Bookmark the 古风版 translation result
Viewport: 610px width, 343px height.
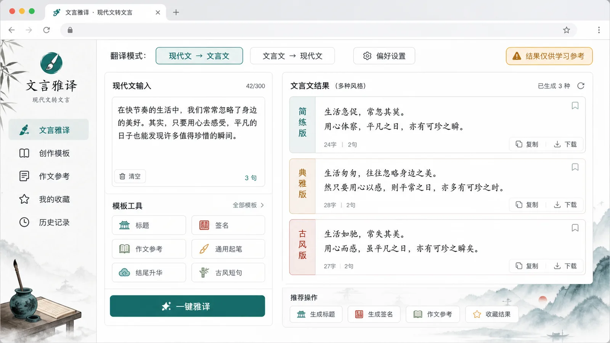pos(575,228)
